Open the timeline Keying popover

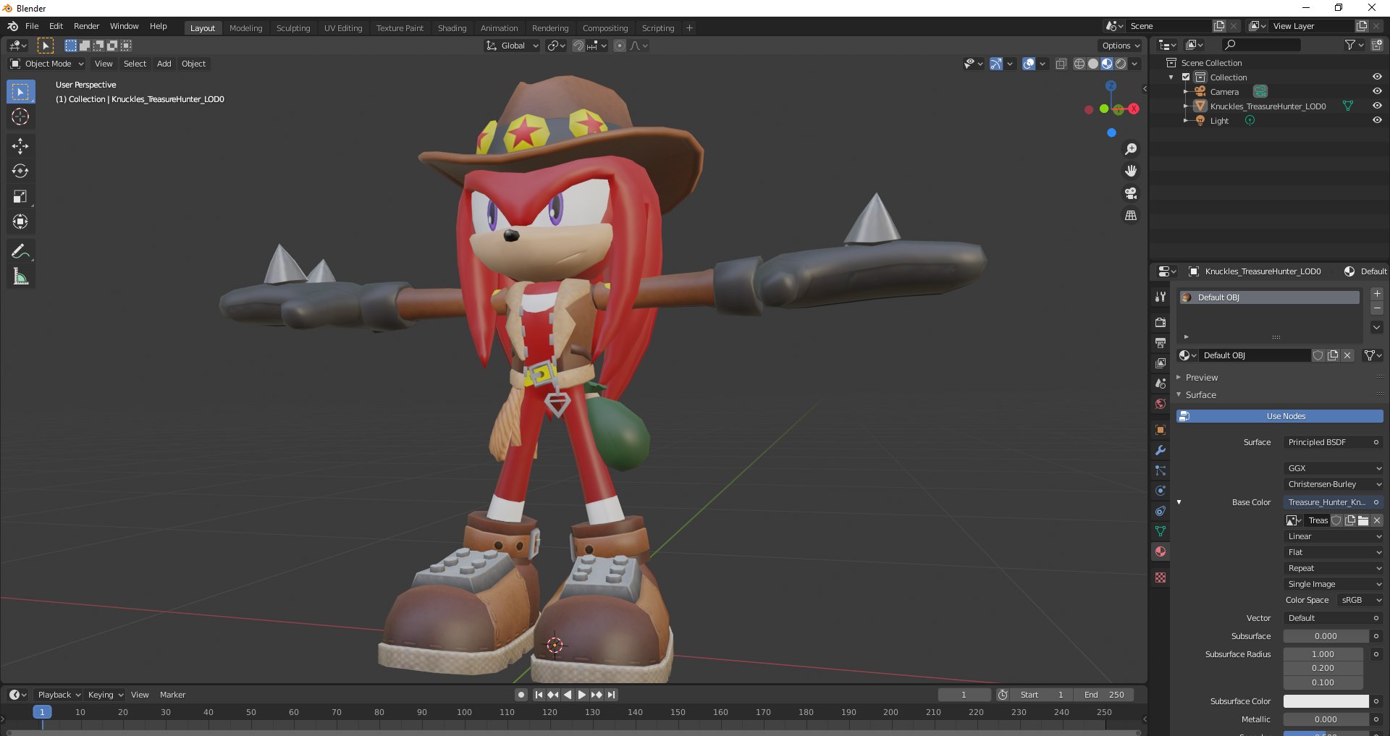tap(105, 695)
